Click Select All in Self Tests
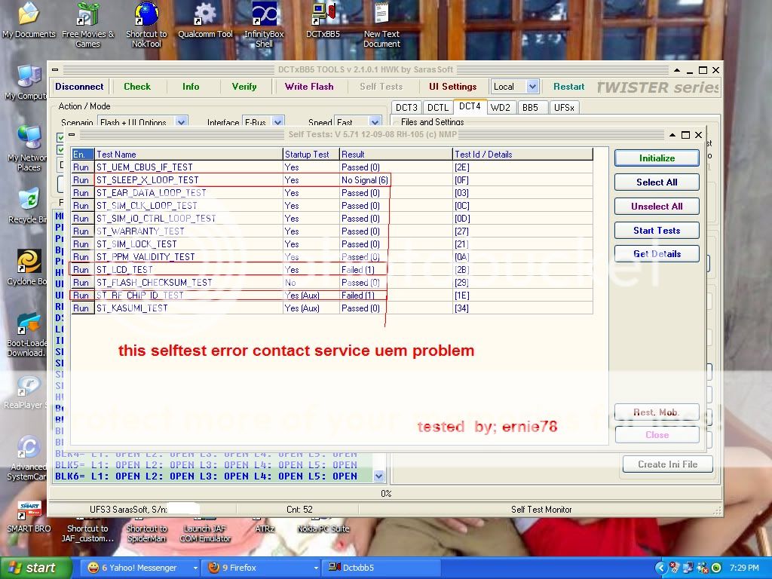The image size is (772, 579). point(657,182)
